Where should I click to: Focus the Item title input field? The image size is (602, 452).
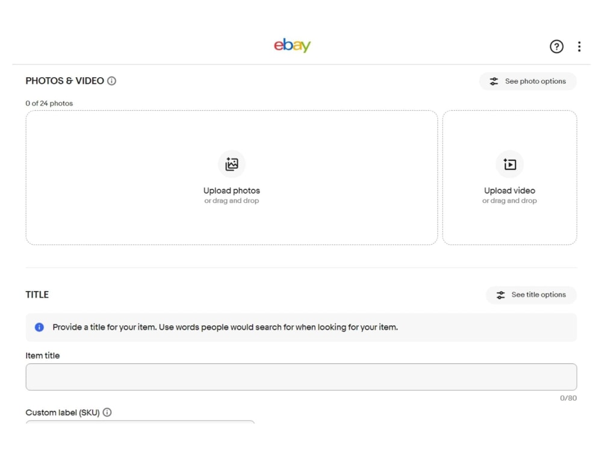coord(301,377)
